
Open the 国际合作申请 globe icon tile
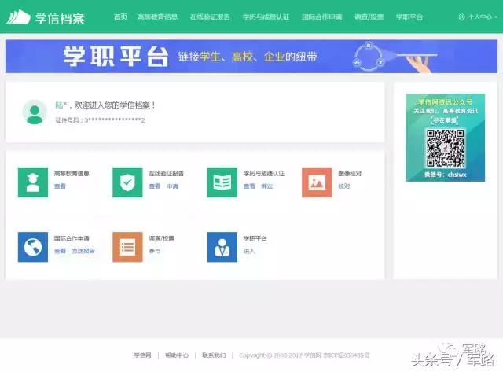click(x=33, y=247)
